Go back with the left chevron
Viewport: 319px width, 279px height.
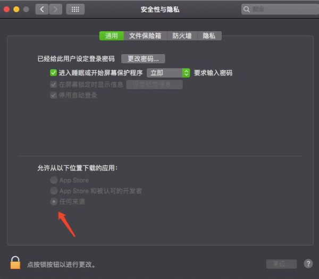[x=42, y=9]
